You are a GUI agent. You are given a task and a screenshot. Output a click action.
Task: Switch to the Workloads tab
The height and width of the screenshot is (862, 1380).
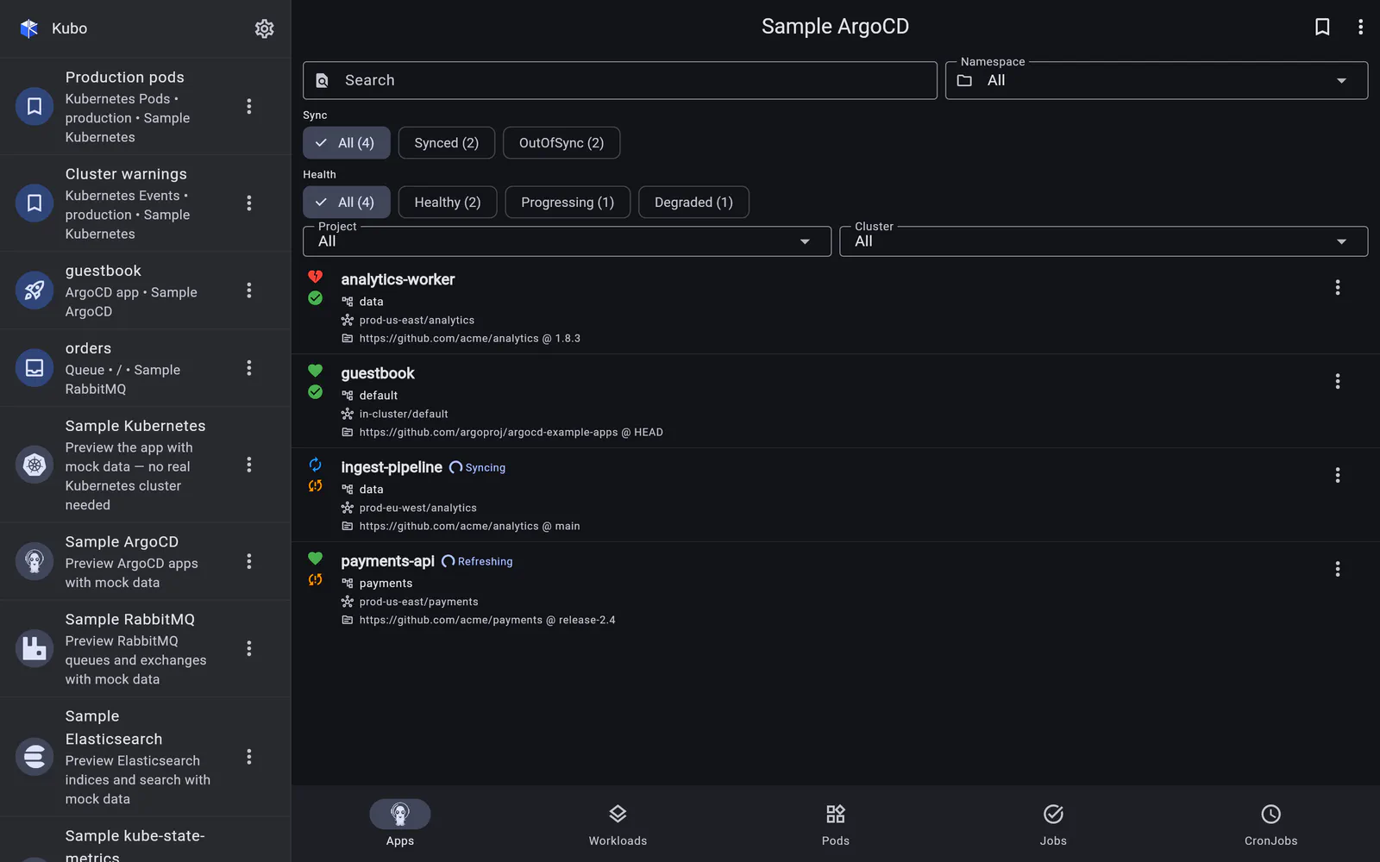[618, 824]
